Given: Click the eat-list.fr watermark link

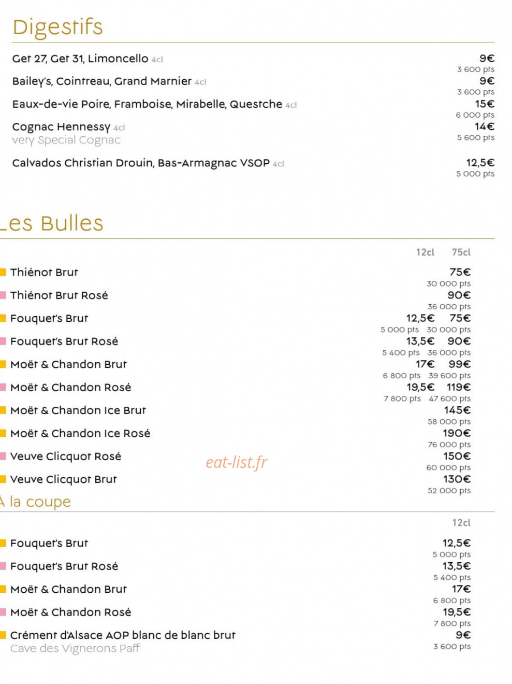Looking at the screenshot, I should click(x=236, y=462).
